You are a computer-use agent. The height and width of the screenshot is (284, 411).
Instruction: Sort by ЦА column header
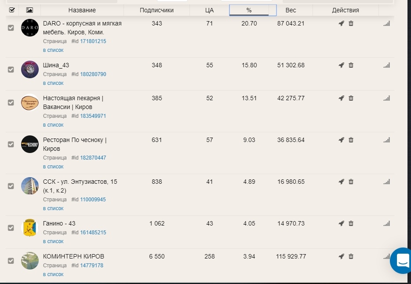(209, 10)
